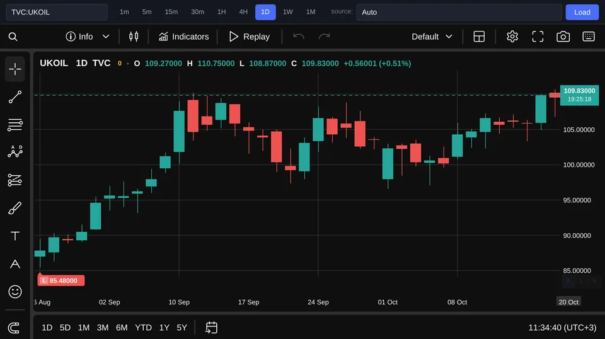The image size is (605, 339).
Task: Switch to the 1m timeframe
Action: click(x=124, y=12)
